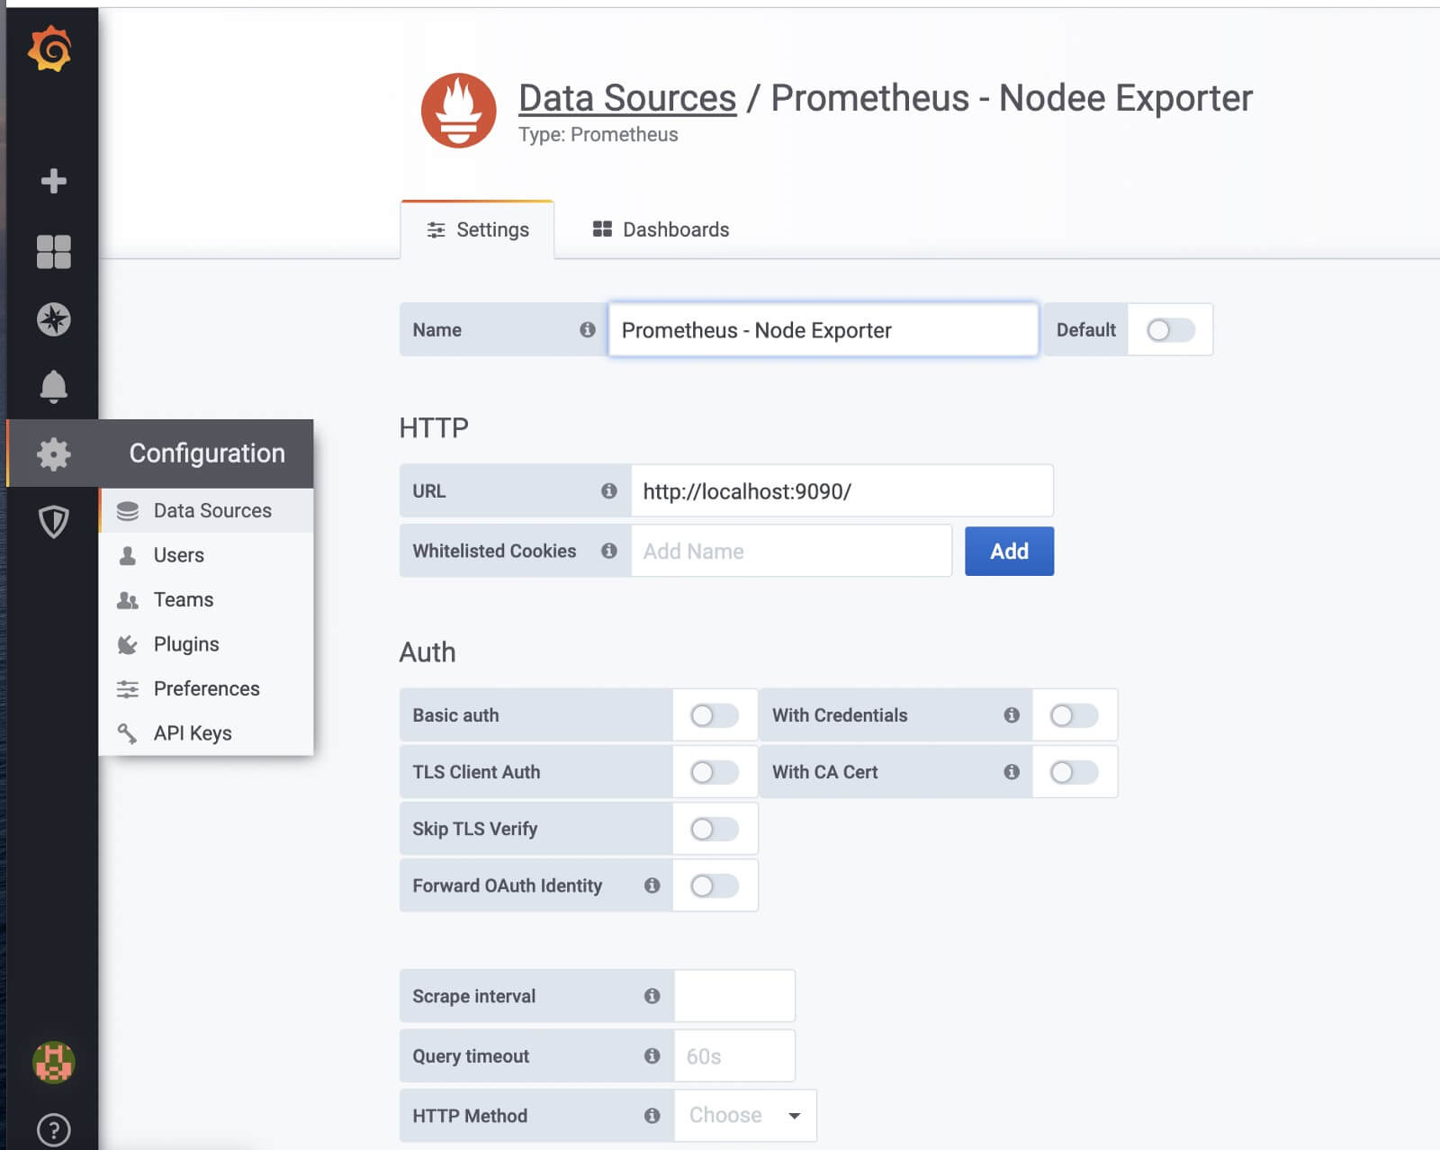Open Plugins in the Configuration menu

[185, 644]
